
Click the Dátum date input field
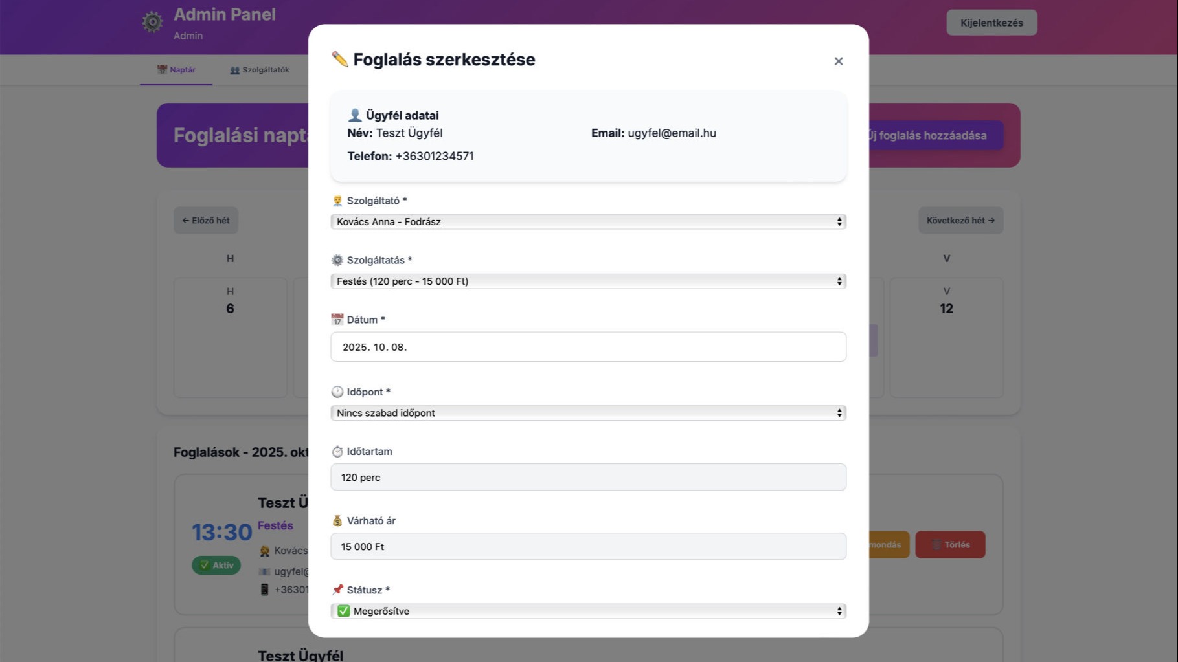pos(588,347)
